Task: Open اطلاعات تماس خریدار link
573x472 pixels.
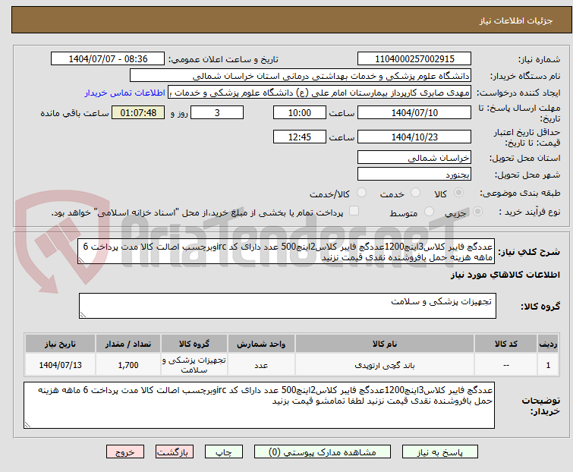Action: (125, 93)
